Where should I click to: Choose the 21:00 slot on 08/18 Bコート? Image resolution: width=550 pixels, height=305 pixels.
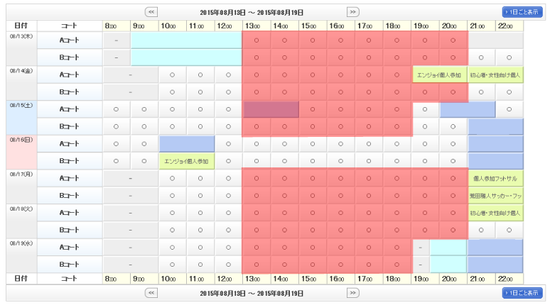[481, 230]
